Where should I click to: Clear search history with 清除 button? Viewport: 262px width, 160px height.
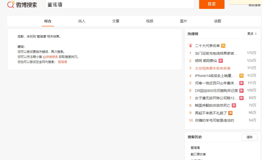tap(249, 137)
